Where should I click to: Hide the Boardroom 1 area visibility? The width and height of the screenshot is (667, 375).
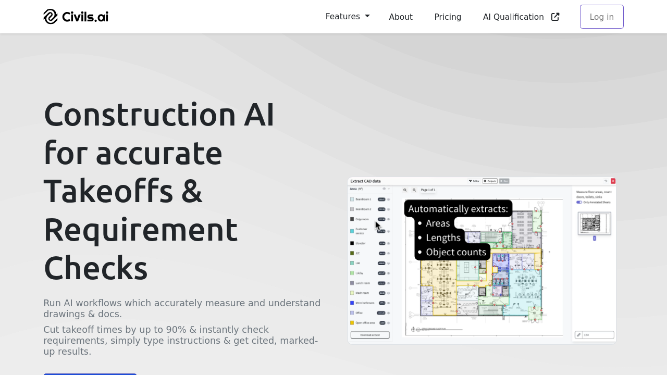389,199
